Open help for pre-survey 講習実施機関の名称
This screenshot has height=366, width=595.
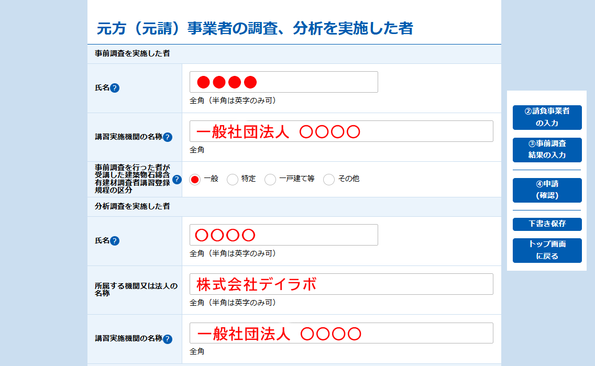168,137
